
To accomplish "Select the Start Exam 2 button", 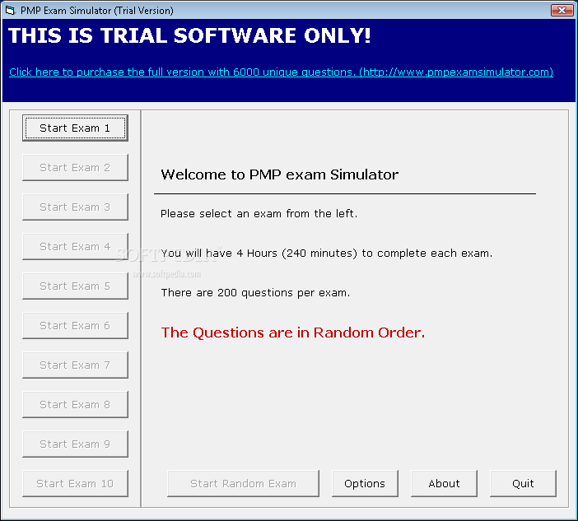I will tap(75, 167).
